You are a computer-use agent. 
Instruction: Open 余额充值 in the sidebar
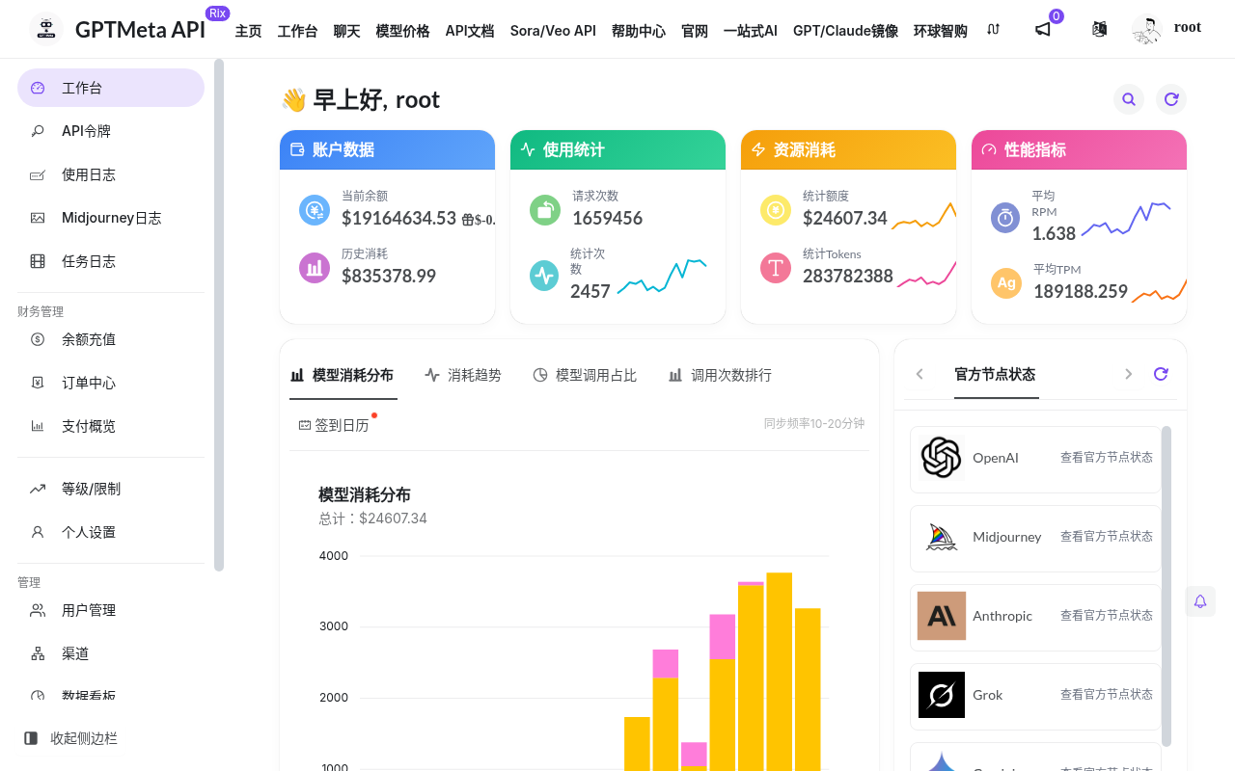111,339
